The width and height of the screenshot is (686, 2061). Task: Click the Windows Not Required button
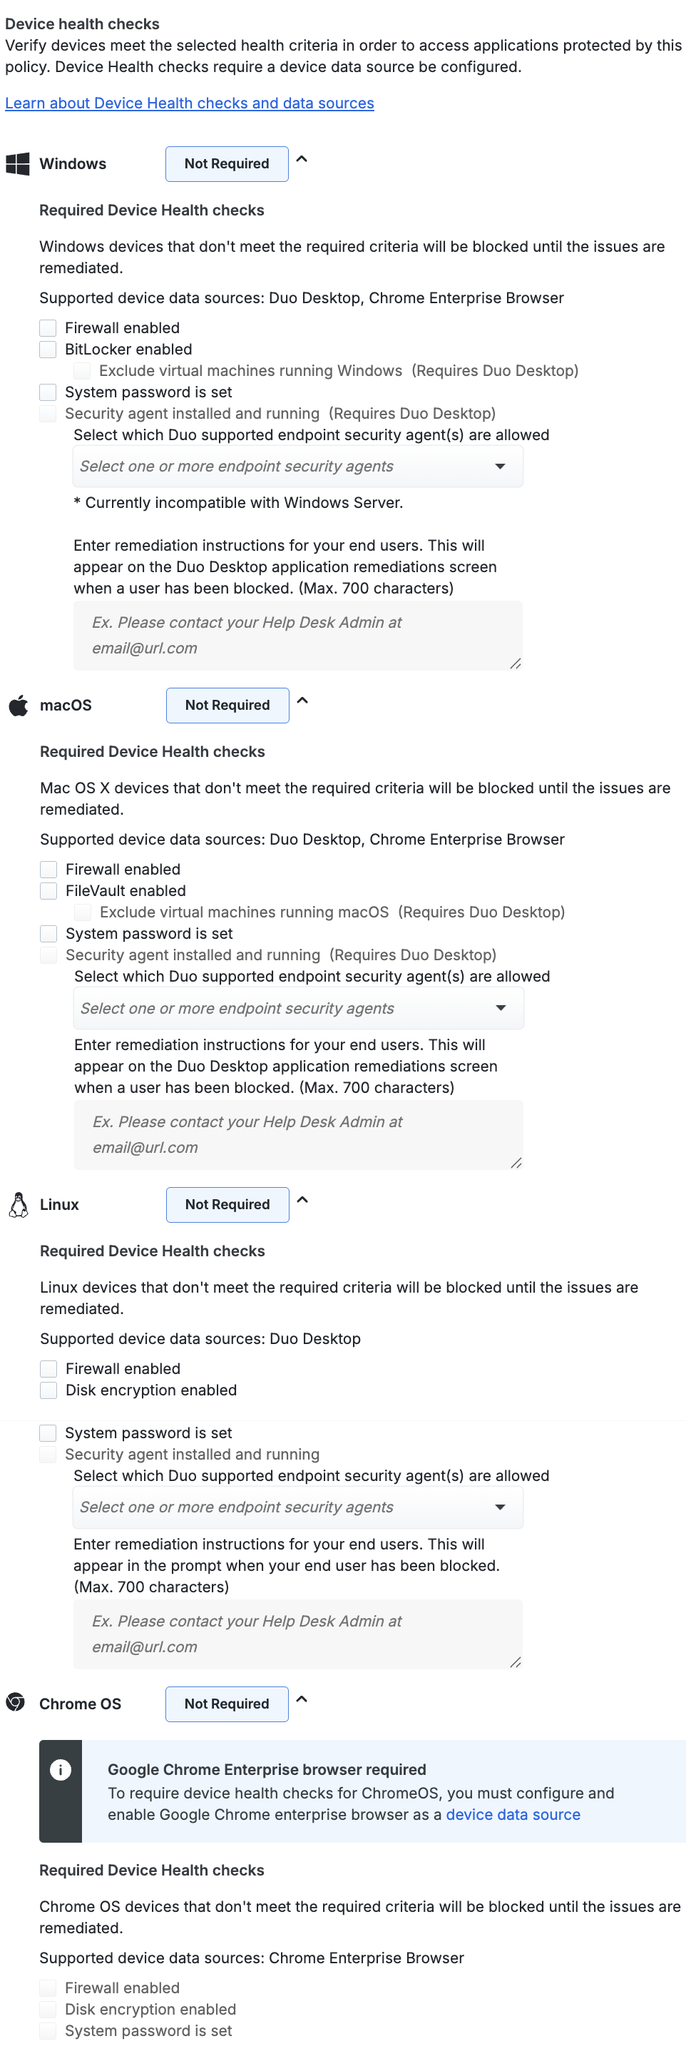click(x=226, y=163)
